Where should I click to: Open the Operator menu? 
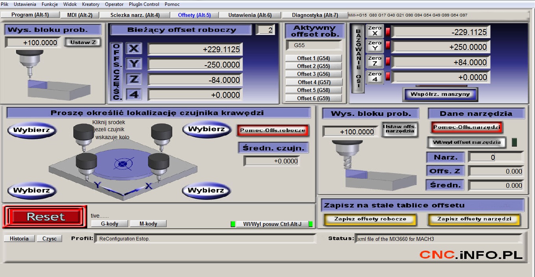[114, 4]
